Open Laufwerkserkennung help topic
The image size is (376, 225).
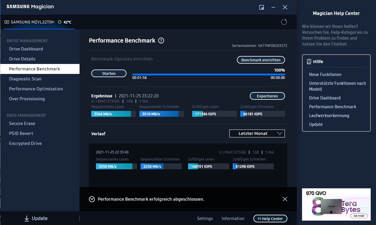(329, 116)
